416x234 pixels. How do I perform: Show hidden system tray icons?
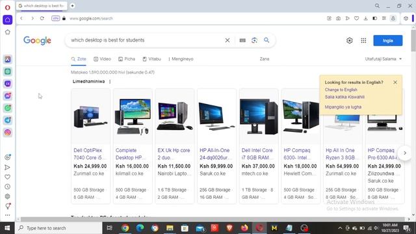point(340,228)
